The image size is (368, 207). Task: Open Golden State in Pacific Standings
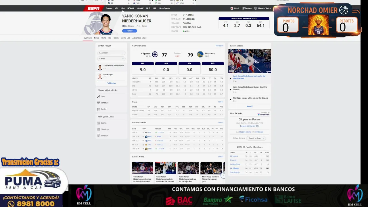pyautogui.click(x=235, y=164)
